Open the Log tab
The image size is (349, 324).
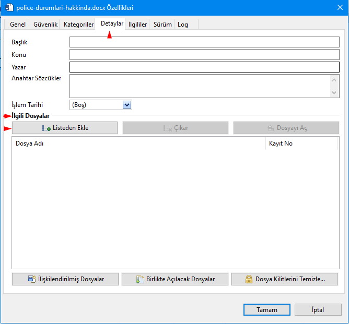pyautogui.click(x=183, y=25)
